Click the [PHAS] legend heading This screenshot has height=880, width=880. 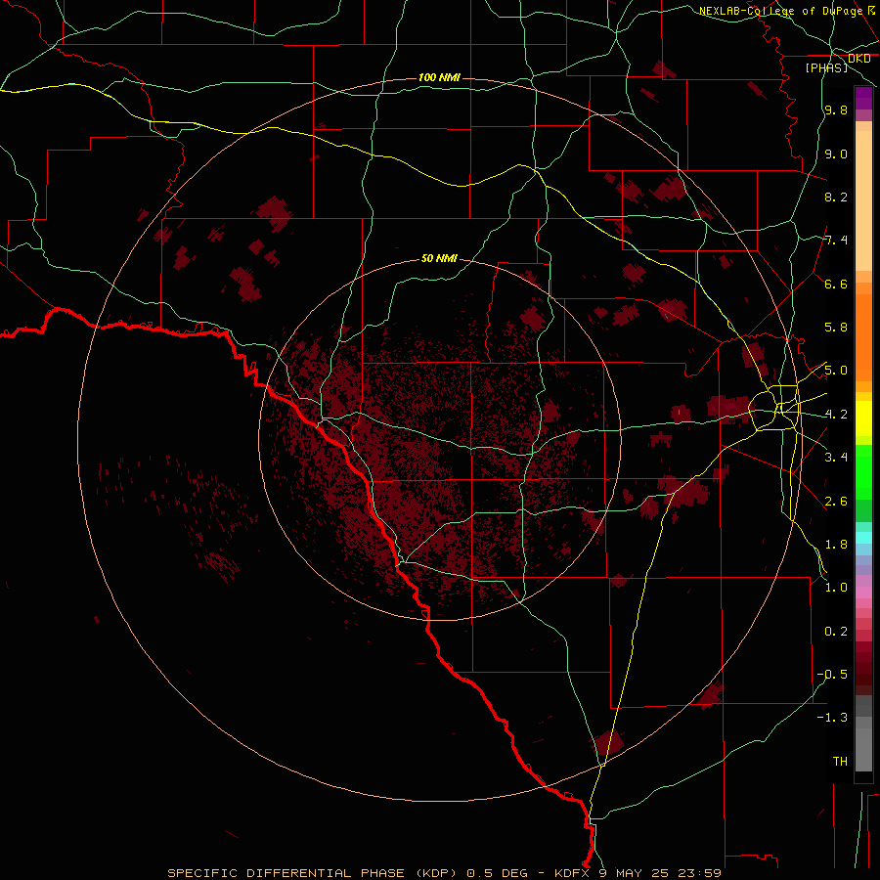pos(826,67)
